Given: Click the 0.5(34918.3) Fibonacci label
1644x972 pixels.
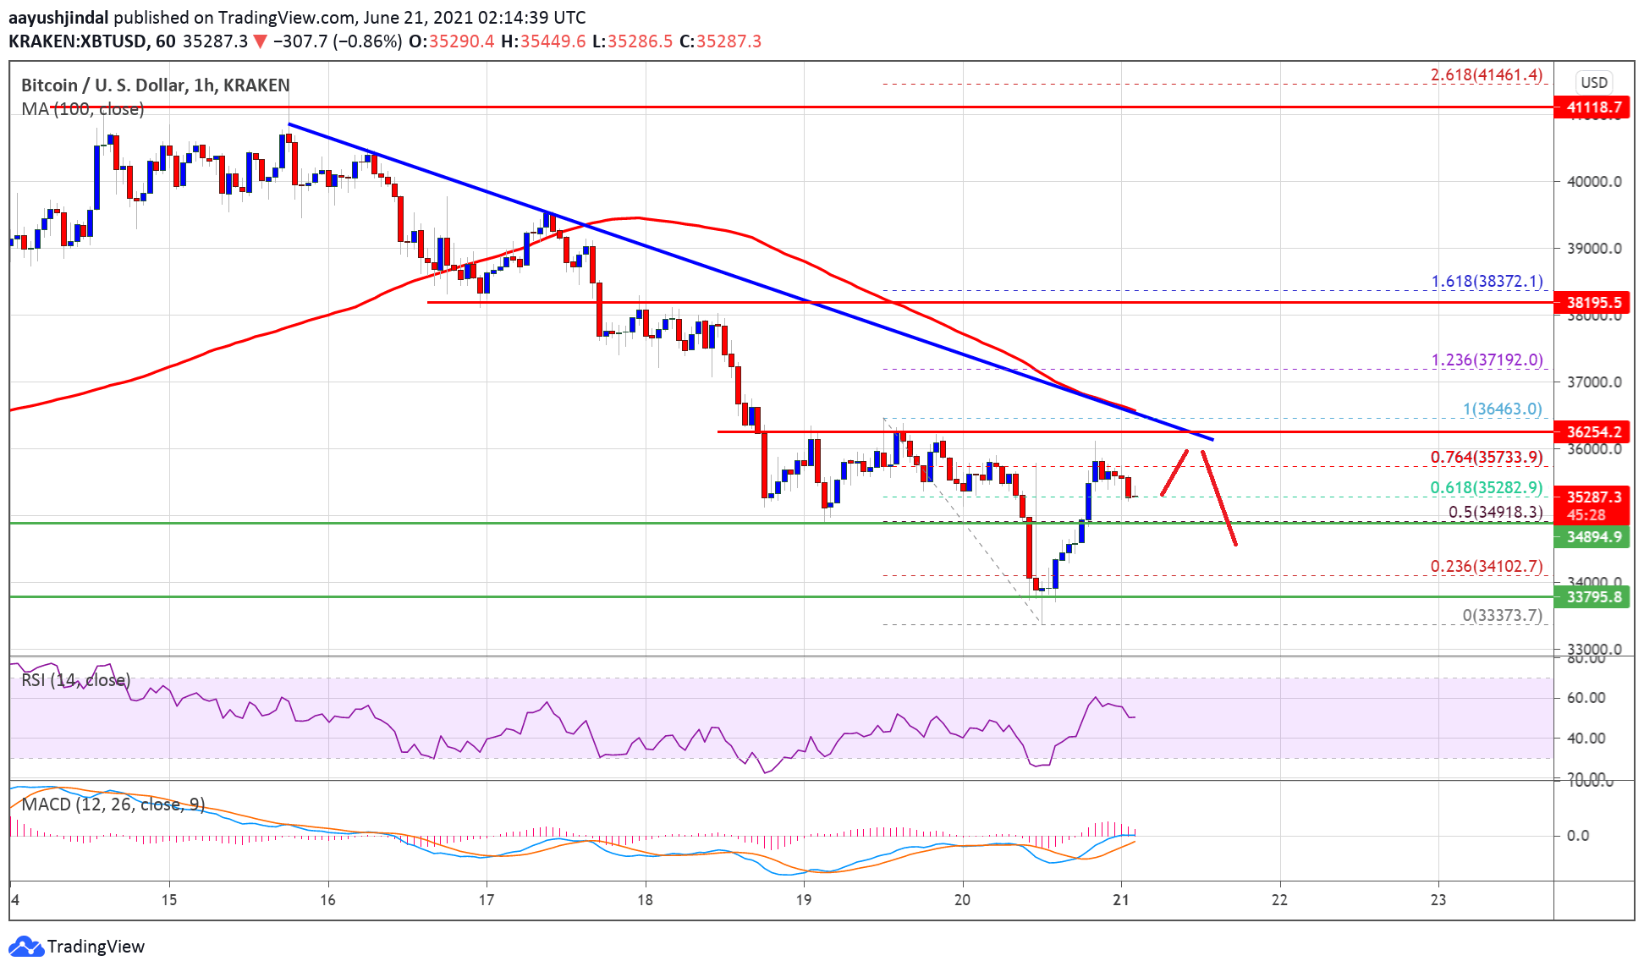Looking at the screenshot, I should click(1495, 512).
